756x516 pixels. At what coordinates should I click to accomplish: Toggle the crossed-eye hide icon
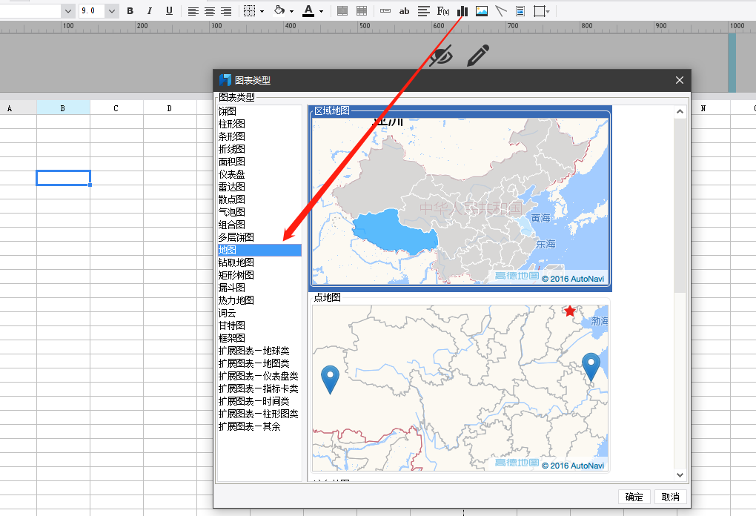pyautogui.click(x=441, y=56)
